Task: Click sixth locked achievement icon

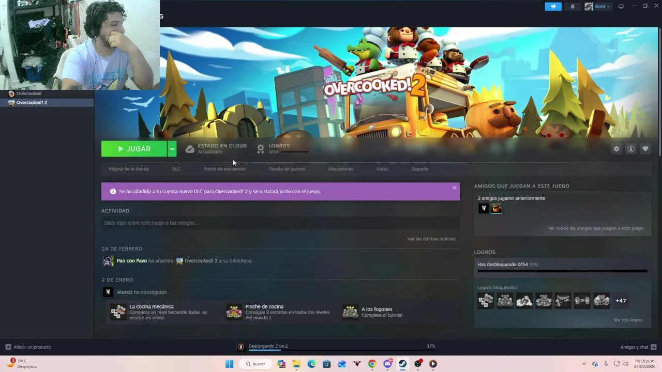Action: 582,301
